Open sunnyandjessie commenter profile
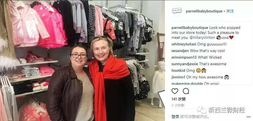This screenshot has height=121, width=253. (185, 64)
